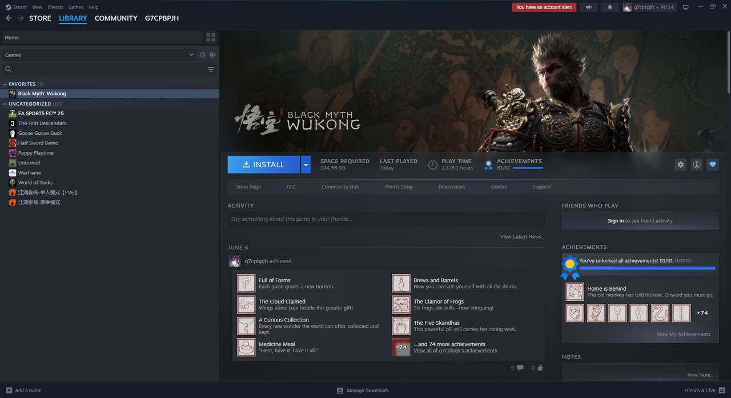Go to the COMMUNITY tab
The image size is (731, 398).
116,18
